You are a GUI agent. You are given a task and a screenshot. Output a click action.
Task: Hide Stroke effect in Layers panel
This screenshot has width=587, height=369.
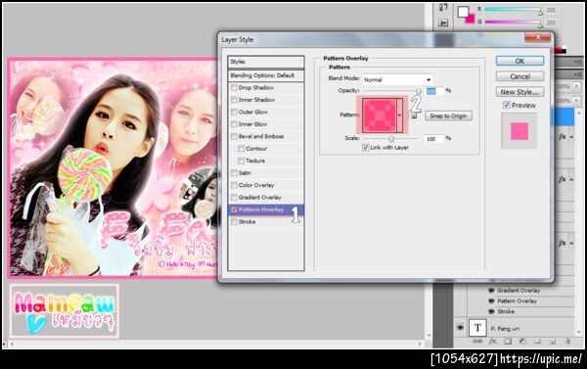coord(491,311)
